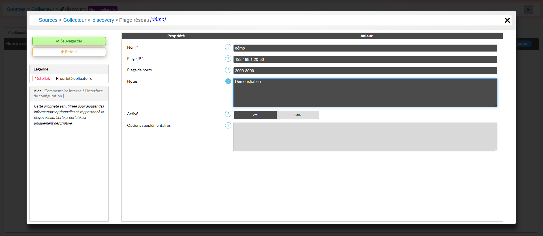Click the Sauvegarder button
Image resolution: width=543 pixels, height=236 pixels.
pos(69,41)
